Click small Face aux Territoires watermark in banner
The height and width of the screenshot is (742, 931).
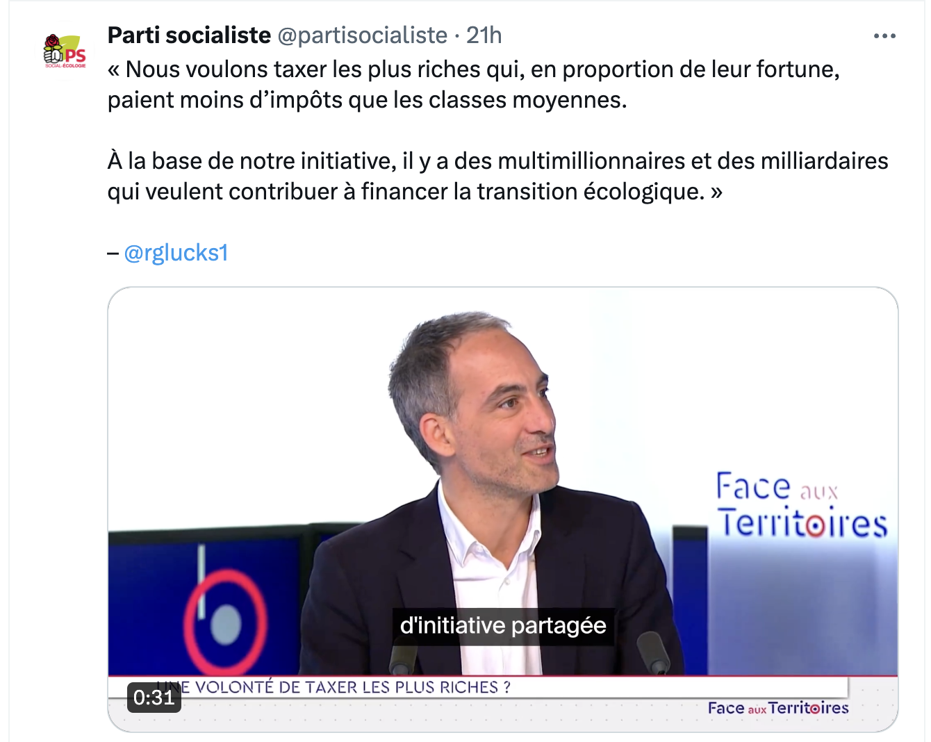778,708
